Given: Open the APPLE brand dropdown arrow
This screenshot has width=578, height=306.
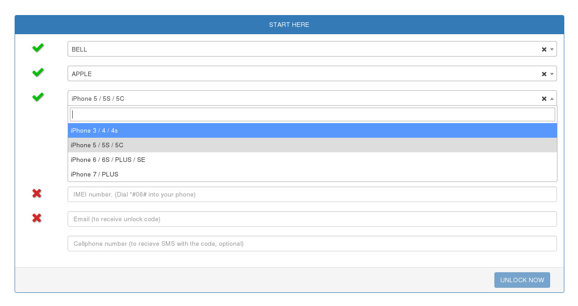Looking at the screenshot, I should [551, 74].
